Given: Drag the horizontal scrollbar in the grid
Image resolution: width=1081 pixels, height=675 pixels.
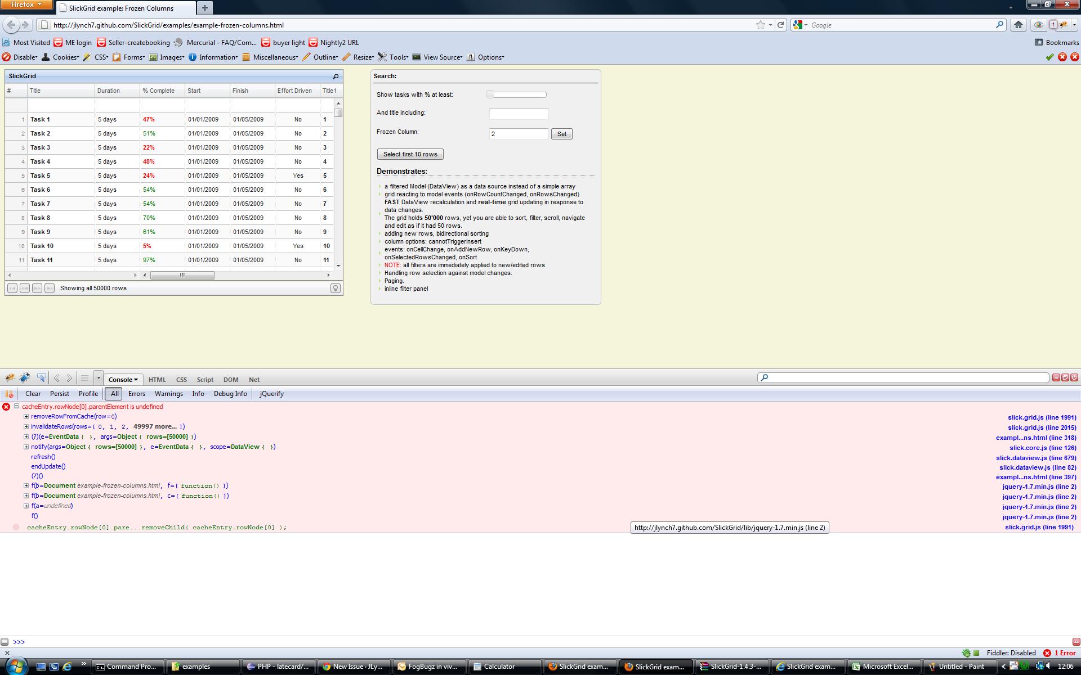Looking at the screenshot, I should click(x=182, y=274).
